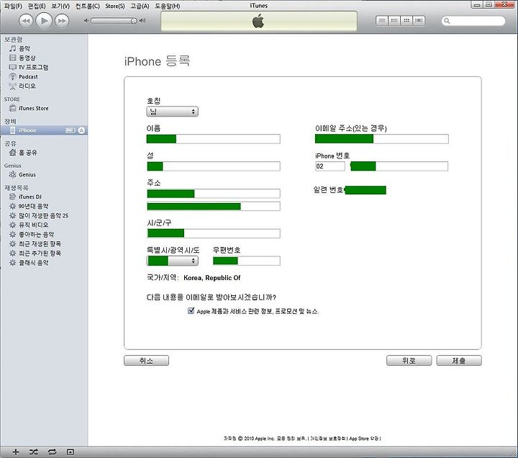The image size is (518, 458).
Task: Open the 개인정보 보호정책 footer link
Action: 328,439
